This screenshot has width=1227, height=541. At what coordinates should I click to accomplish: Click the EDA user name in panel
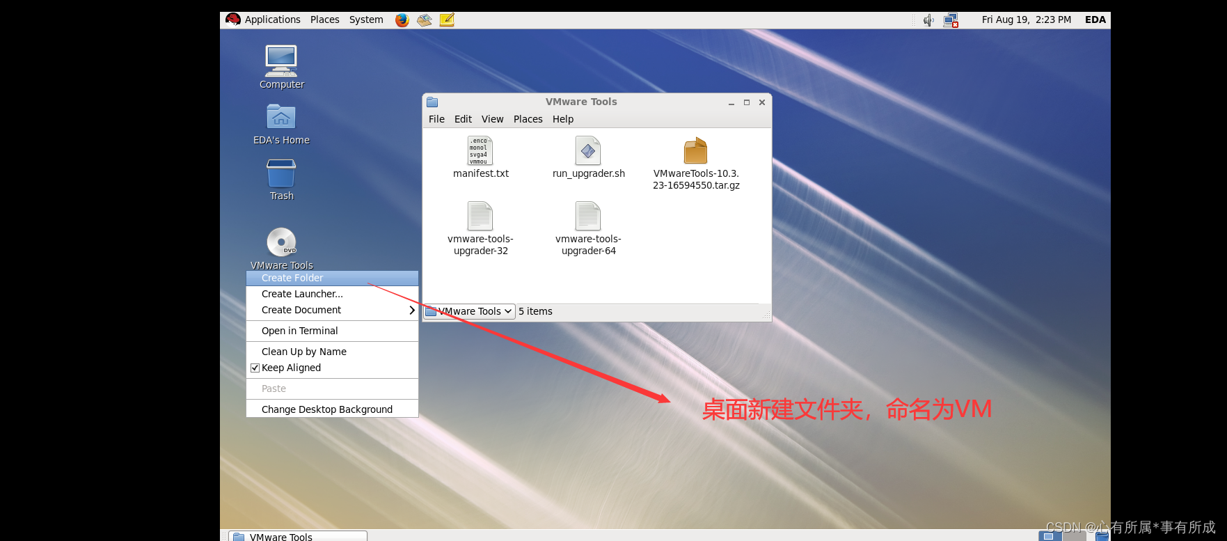tap(1095, 19)
